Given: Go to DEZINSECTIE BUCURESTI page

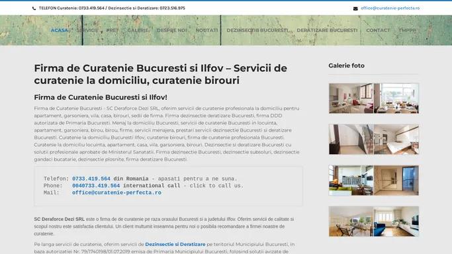Looking at the screenshot, I should (x=257, y=30).
